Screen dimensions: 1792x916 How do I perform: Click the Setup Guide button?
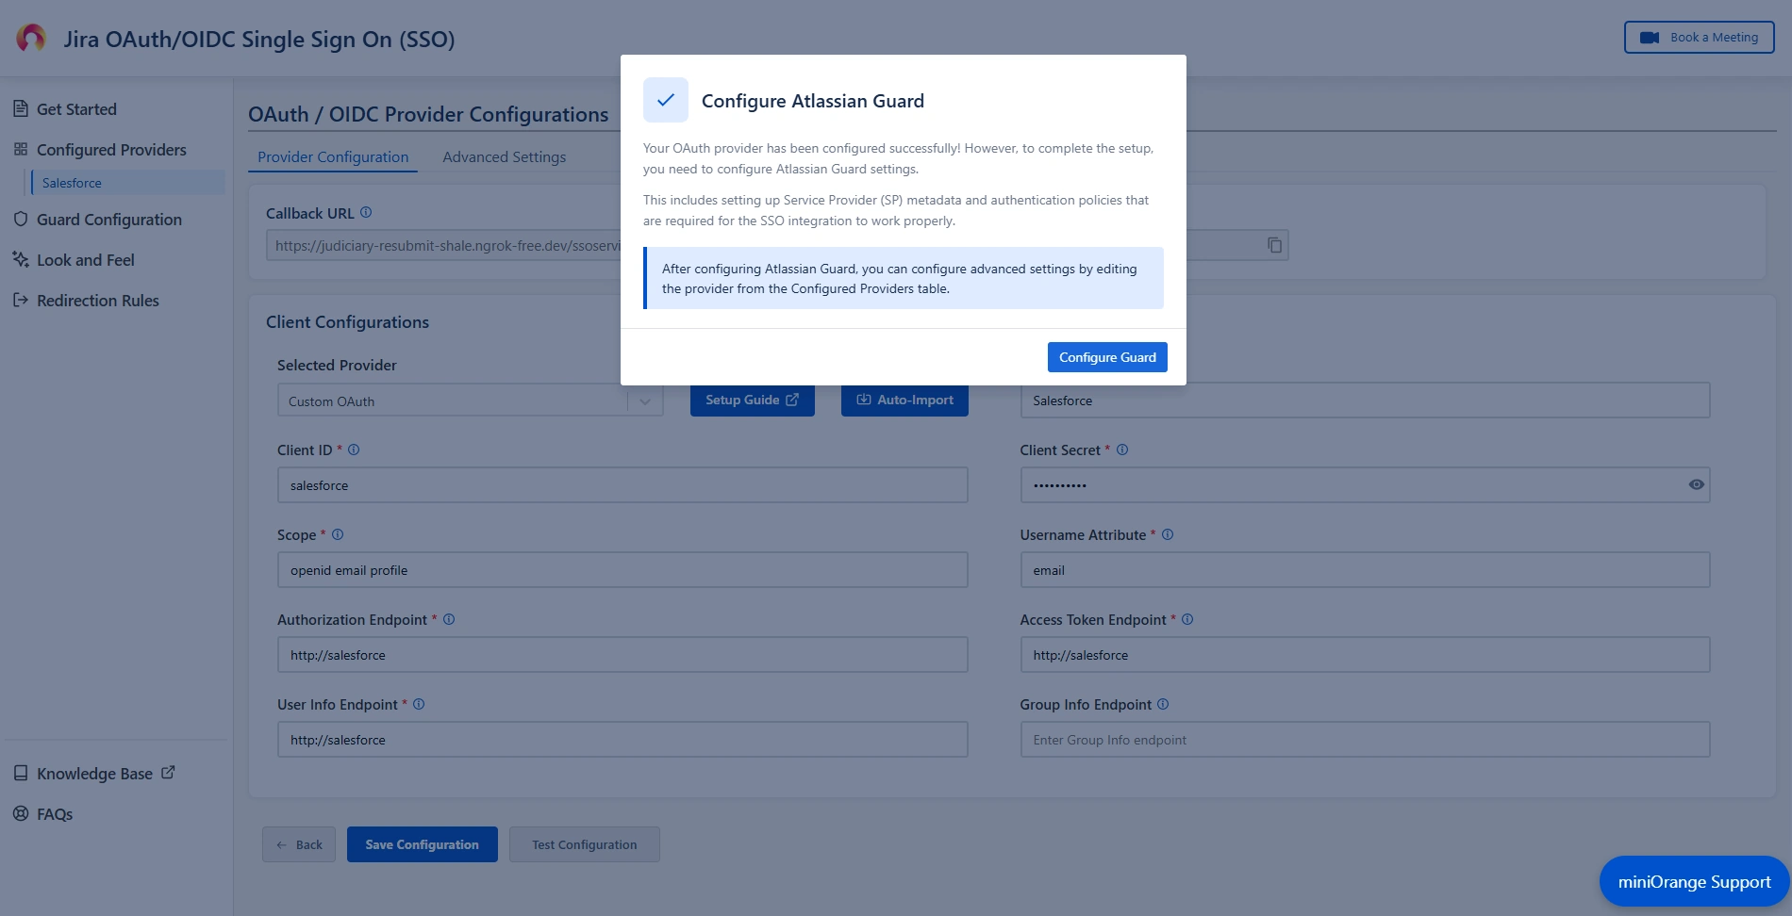753,400
